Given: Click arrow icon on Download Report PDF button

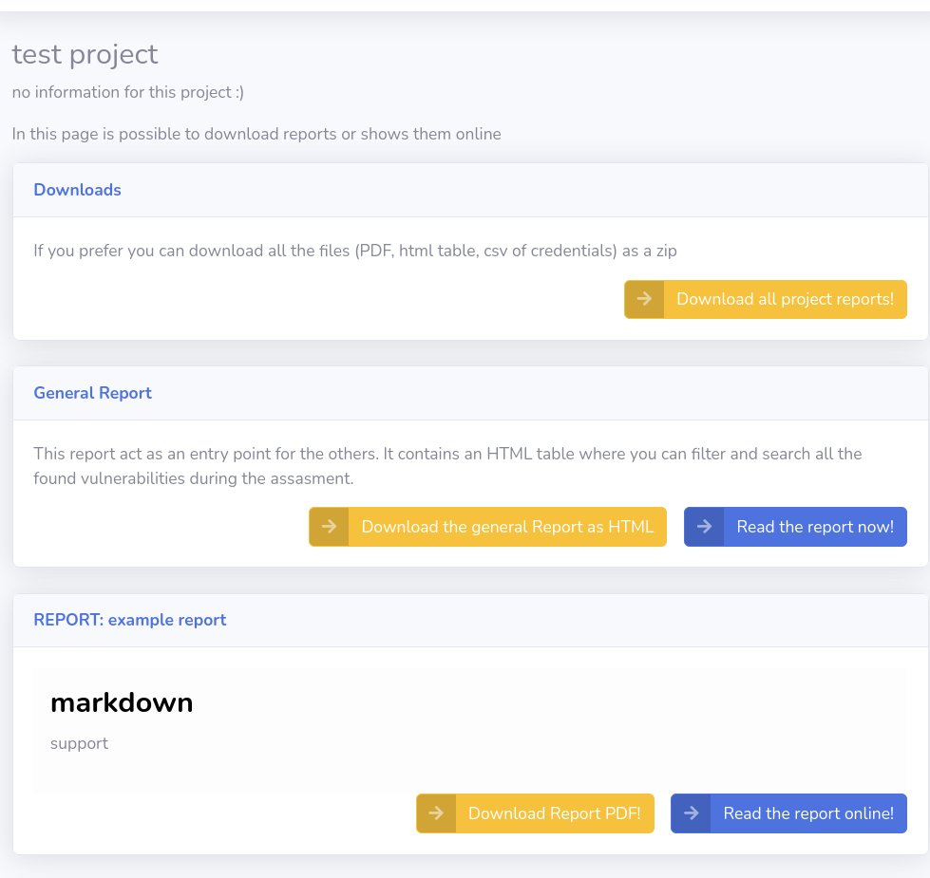Looking at the screenshot, I should pyautogui.click(x=436, y=813).
